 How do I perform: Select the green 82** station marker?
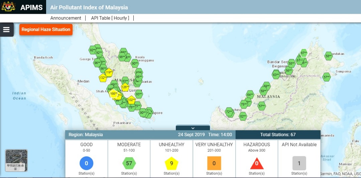point(243,116)
